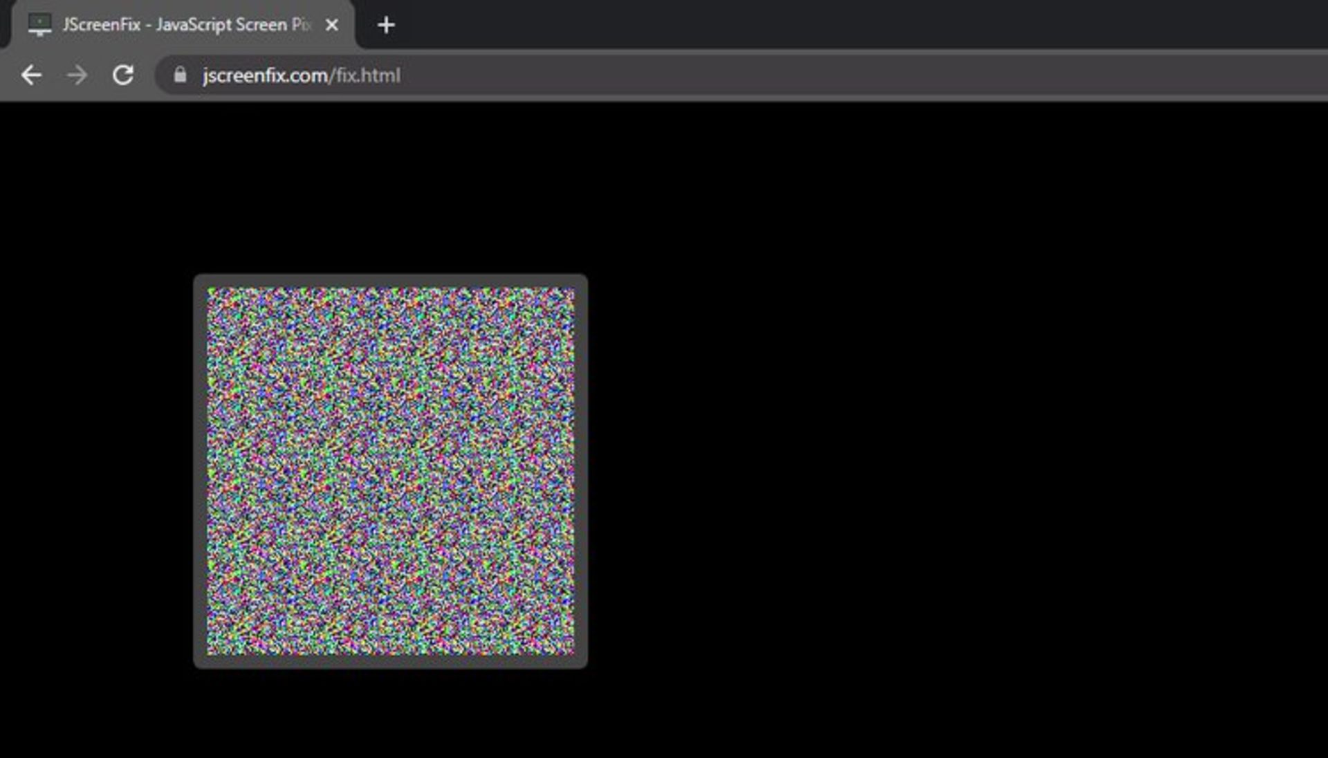Click the center of the pixel-repair noise pattern
Screen dimensions: 1328x758
(x=391, y=470)
